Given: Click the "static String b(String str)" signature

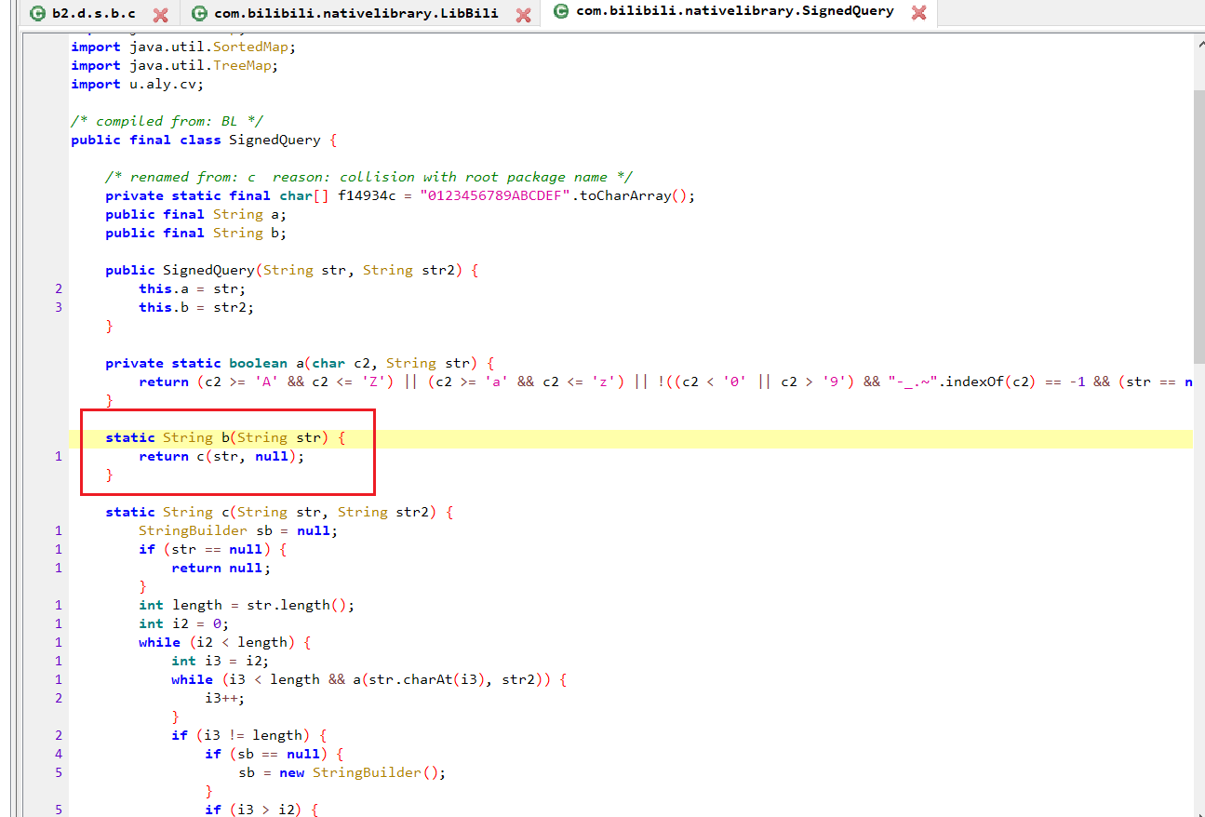Looking at the screenshot, I should tap(225, 437).
